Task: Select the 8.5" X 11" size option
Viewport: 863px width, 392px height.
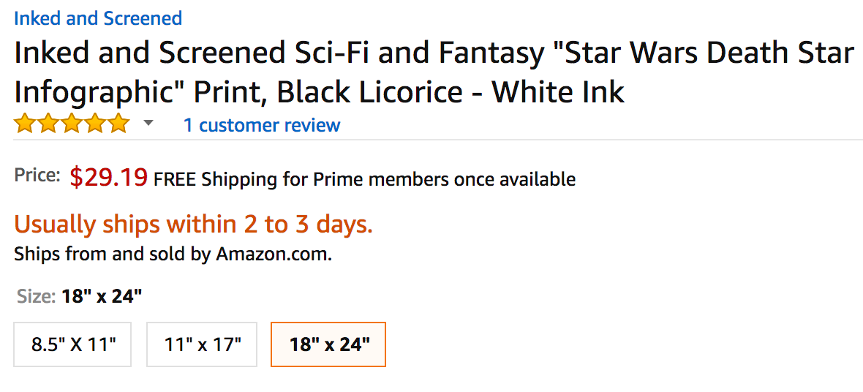Action: click(73, 344)
